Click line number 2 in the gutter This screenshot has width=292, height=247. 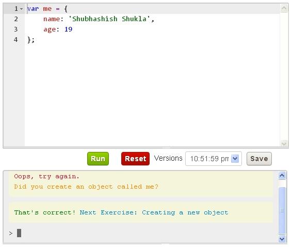click(x=16, y=19)
